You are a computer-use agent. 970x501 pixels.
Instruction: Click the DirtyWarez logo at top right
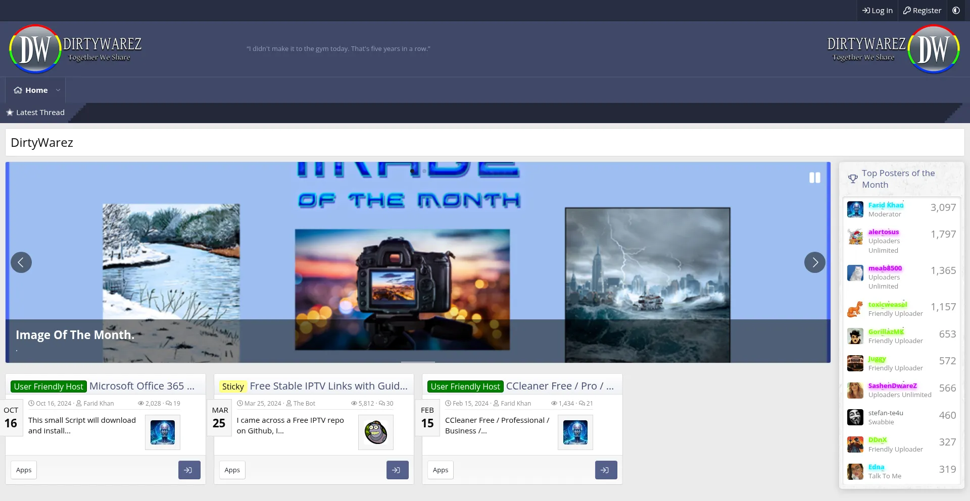[893, 49]
